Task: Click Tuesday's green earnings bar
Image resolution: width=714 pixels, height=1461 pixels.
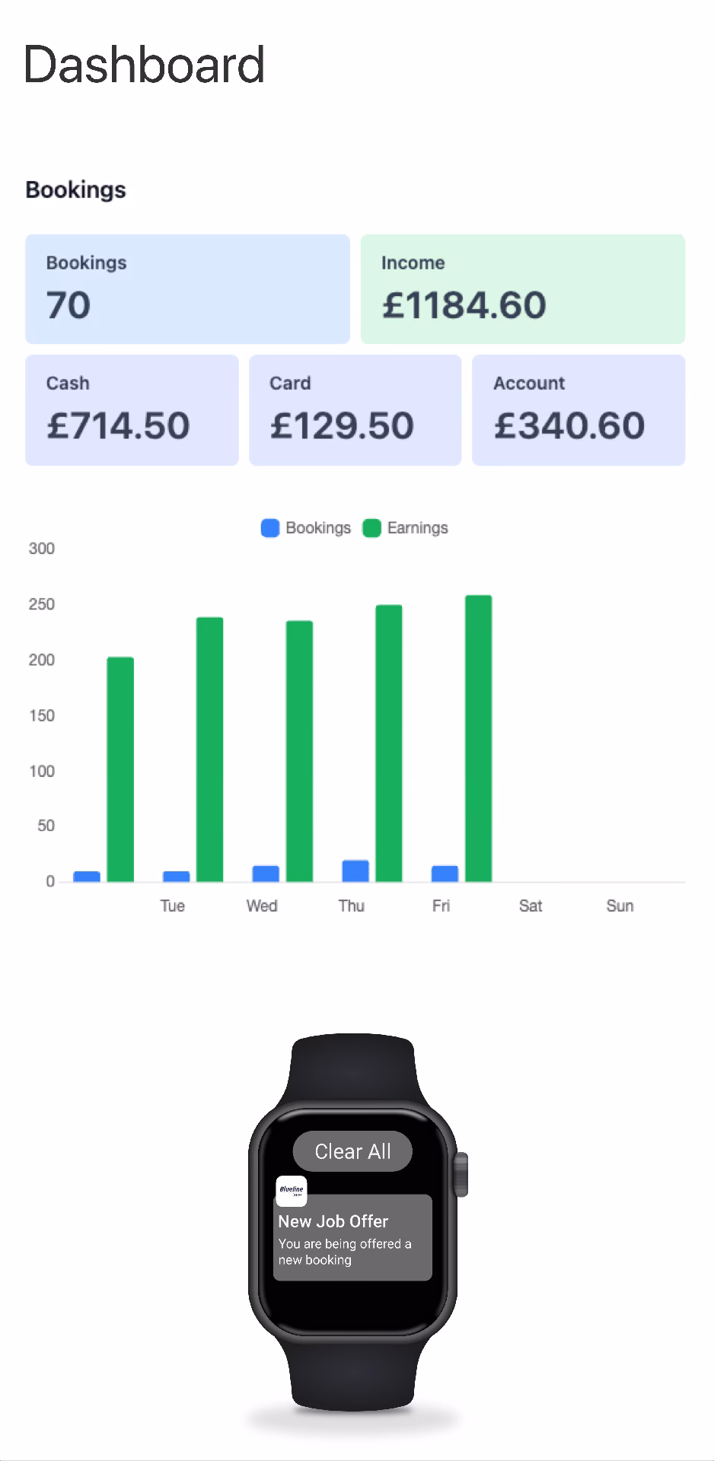Action: point(209,749)
